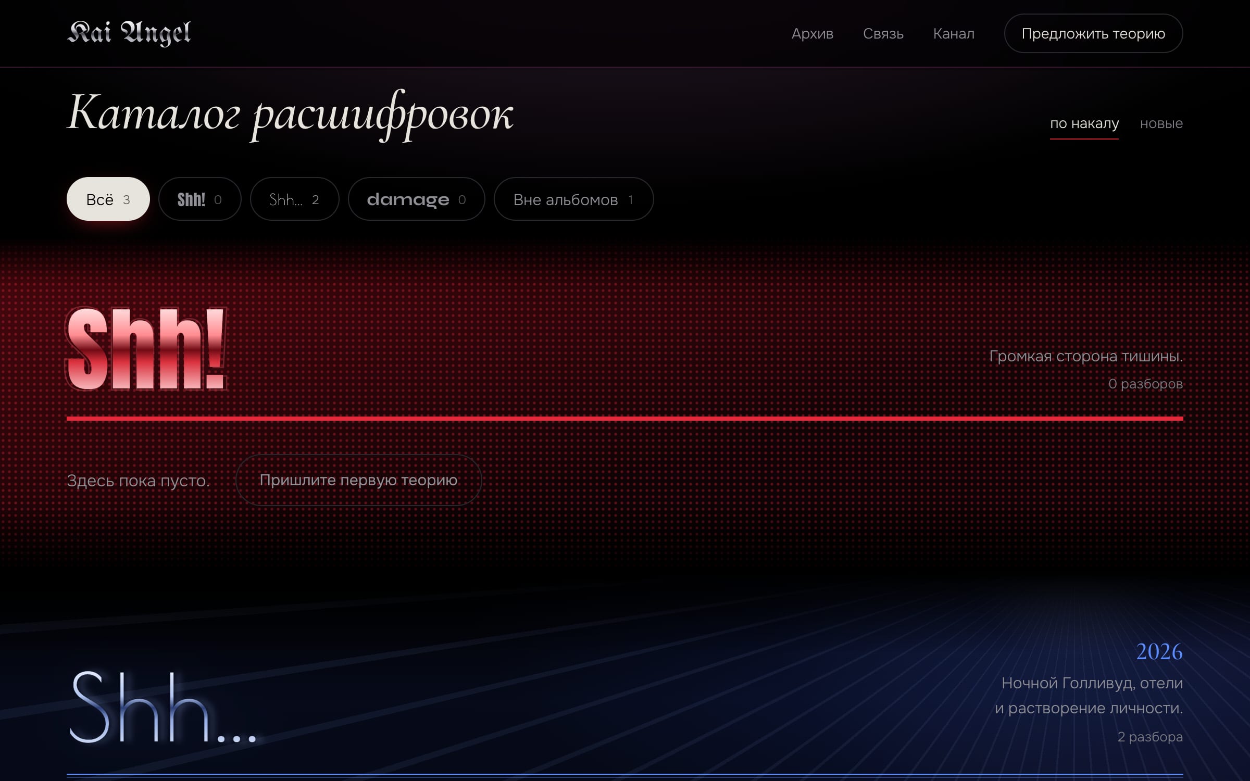Viewport: 1250px width, 781px height.
Task: Filter by the Shh... album chip
Action: tap(295, 199)
